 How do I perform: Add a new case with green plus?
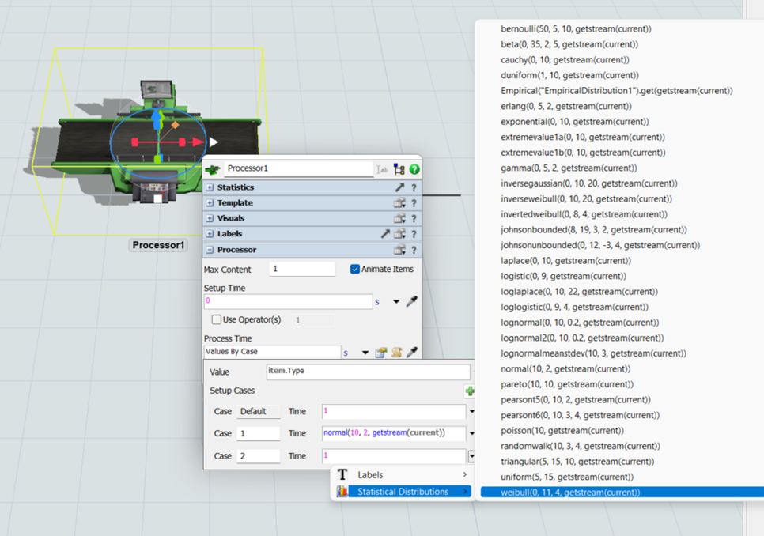tap(469, 391)
